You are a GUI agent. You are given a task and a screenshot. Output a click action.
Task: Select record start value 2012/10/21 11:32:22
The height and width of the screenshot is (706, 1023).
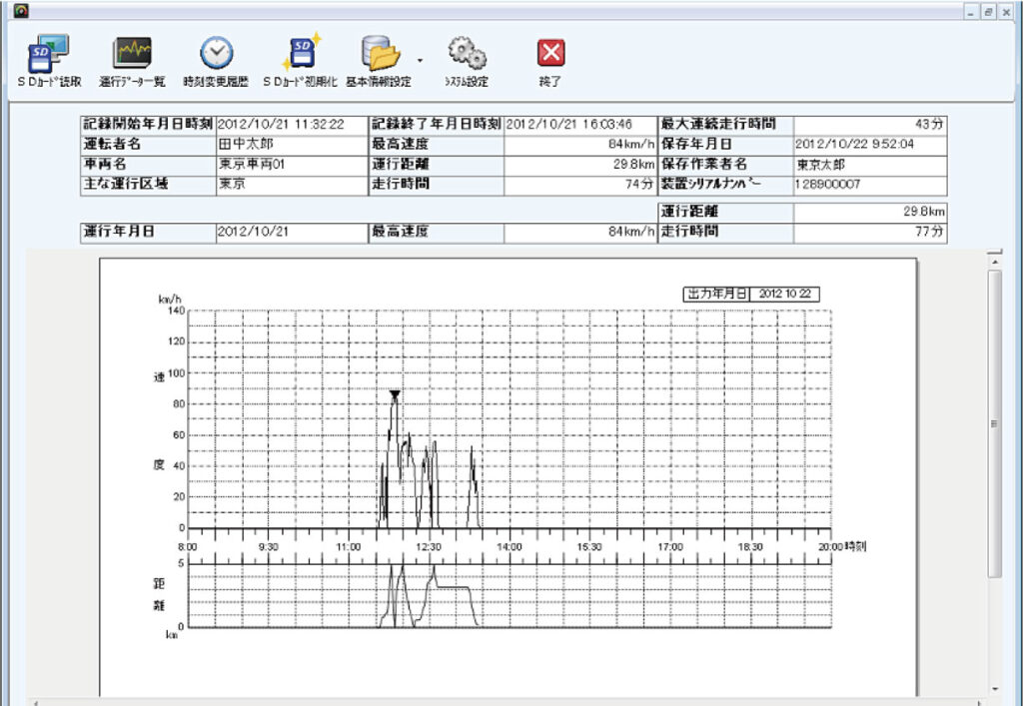point(281,124)
